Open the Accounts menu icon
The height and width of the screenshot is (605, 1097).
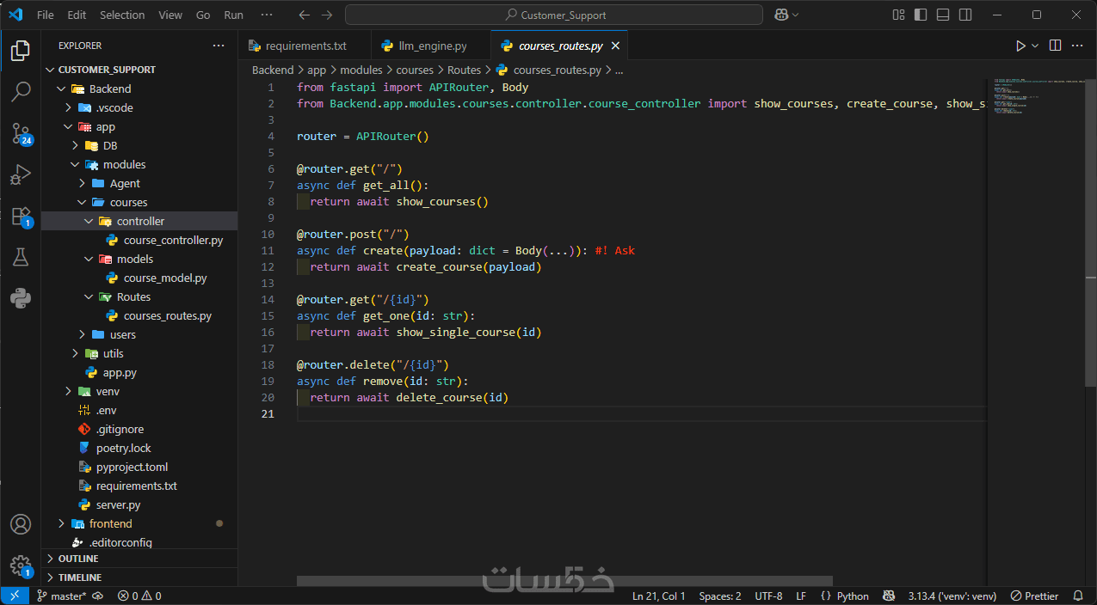click(x=21, y=524)
